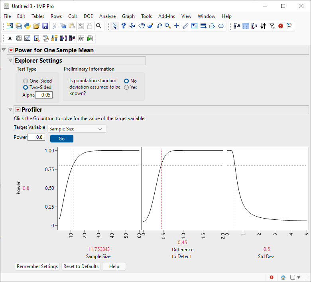Screen dimensions: 311x282
Task: Click the New Script toolbar icon
Action: (19, 26)
